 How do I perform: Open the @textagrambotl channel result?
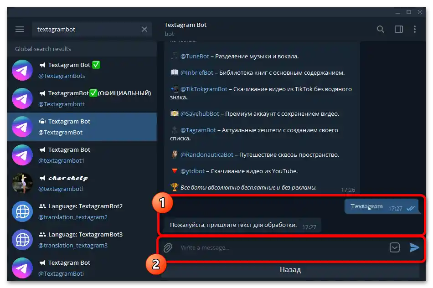[82, 183]
